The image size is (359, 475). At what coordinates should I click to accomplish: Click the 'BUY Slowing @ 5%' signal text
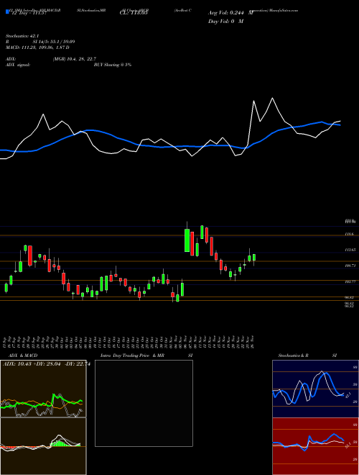pyautogui.click(x=113, y=65)
